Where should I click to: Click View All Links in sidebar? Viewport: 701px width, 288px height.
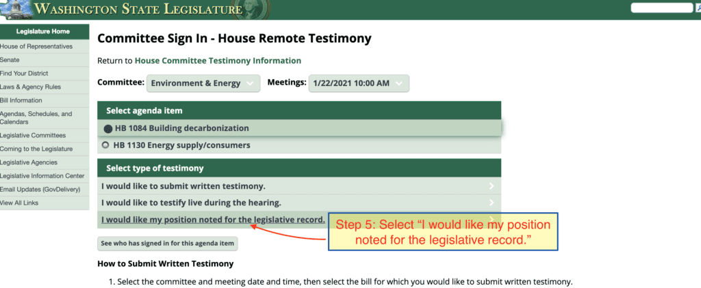click(20, 203)
